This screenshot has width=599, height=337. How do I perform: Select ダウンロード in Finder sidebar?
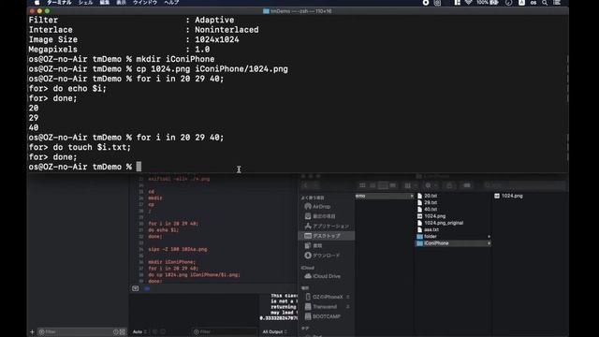pyautogui.click(x=322, y=256)
